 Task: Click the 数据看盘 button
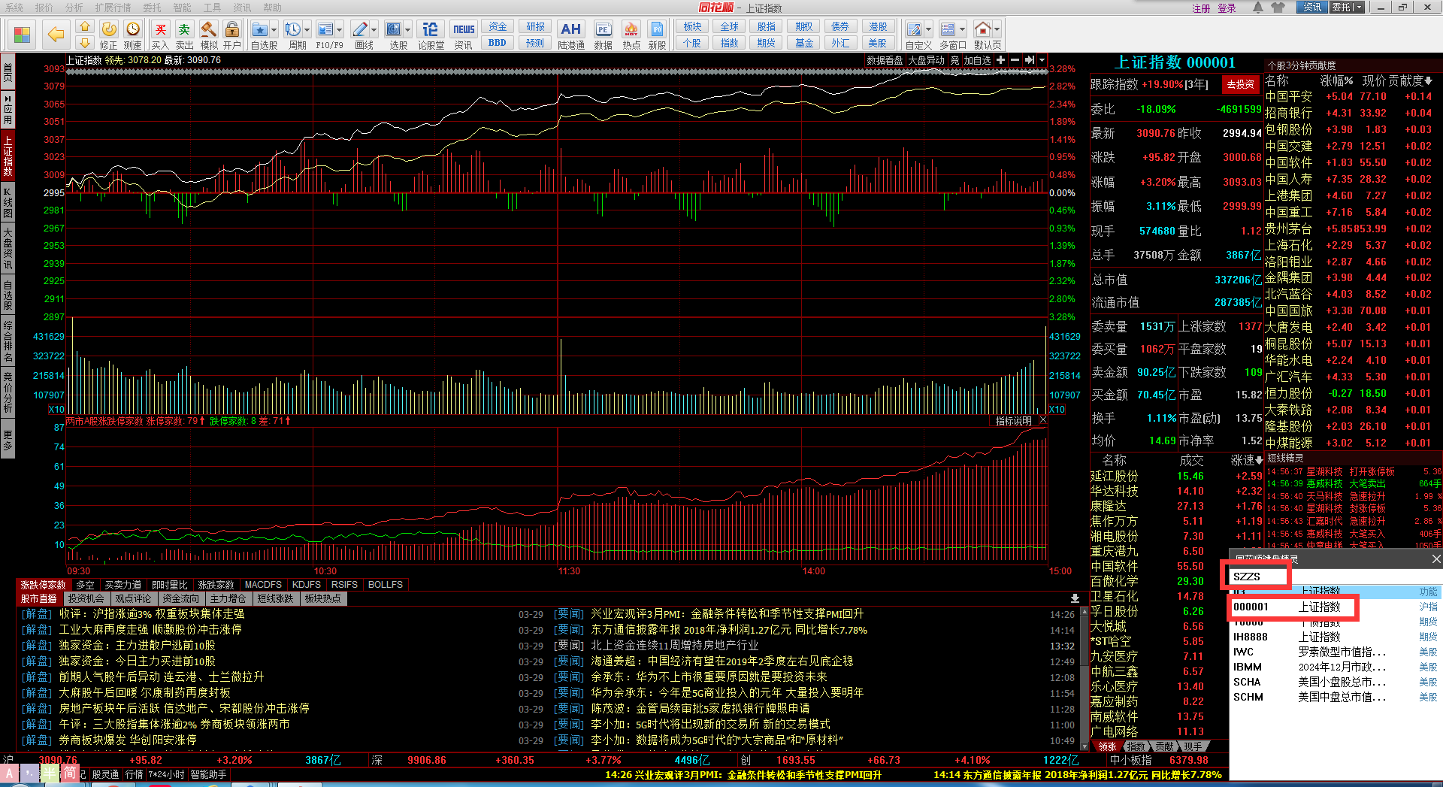(885, 60)
